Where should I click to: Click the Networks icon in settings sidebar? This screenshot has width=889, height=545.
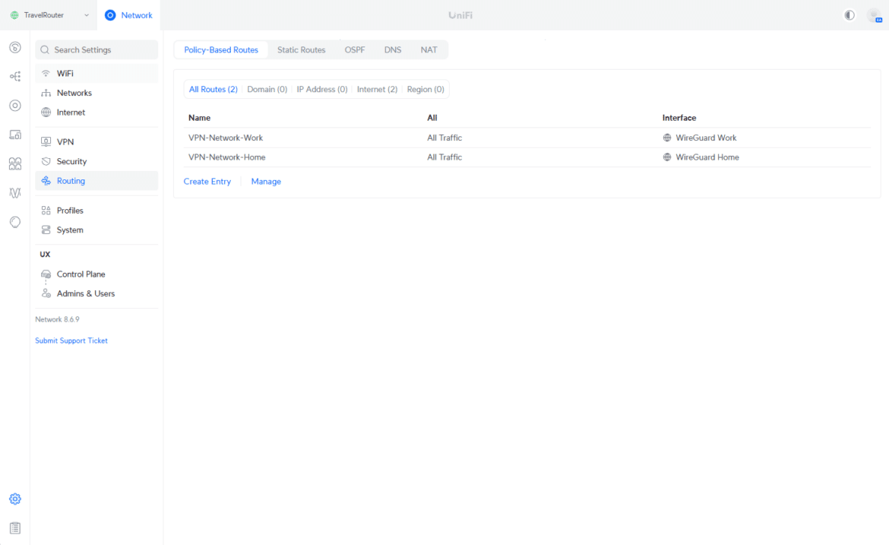(46, 93)
